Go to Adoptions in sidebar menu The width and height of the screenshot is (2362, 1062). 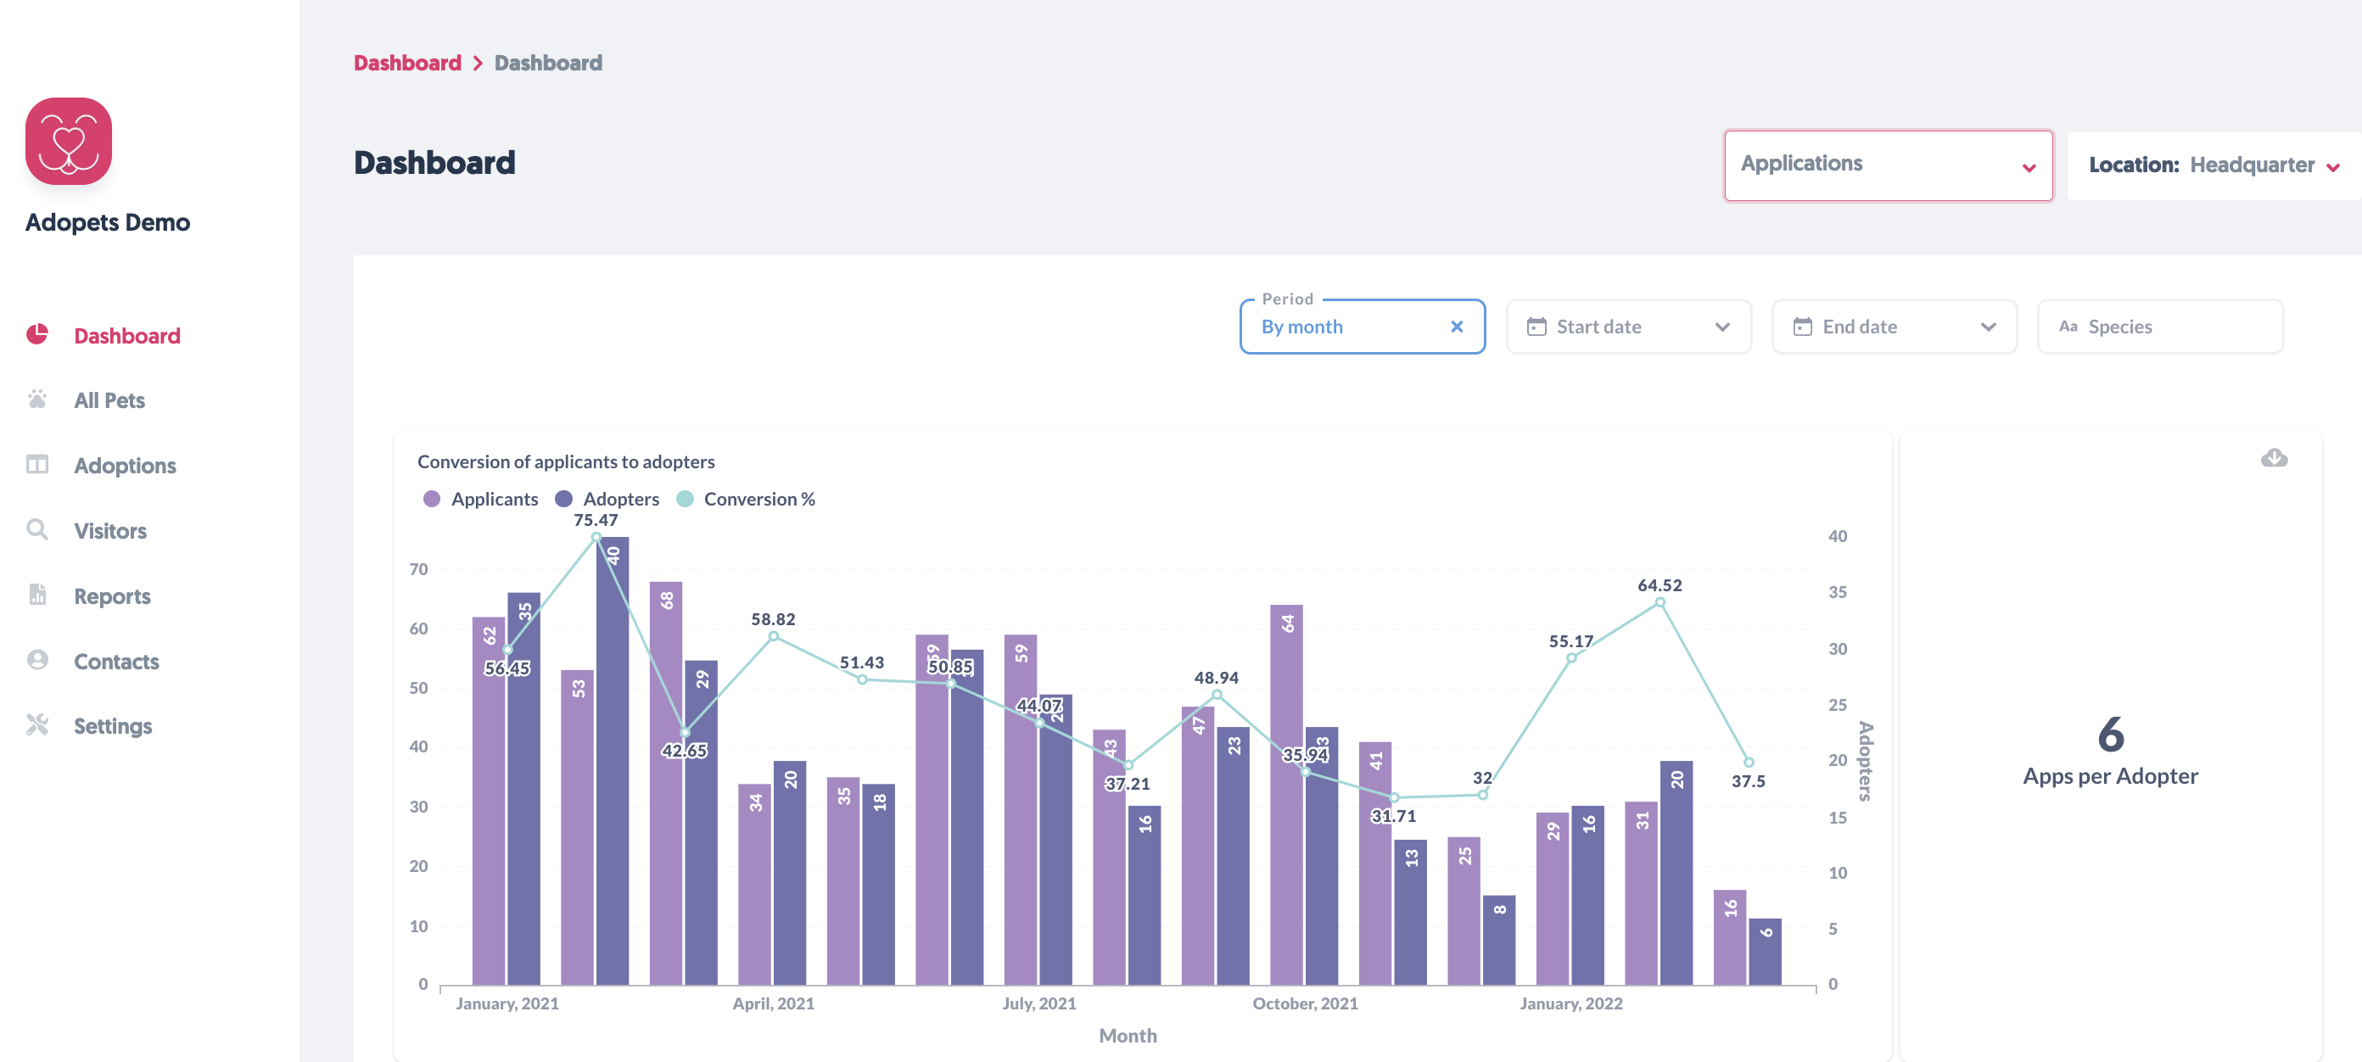pyautogui.click(x=125, y=466)
